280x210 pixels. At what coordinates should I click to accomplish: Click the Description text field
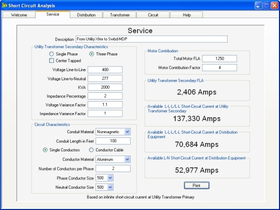pyautogui.click(x=151, y=39)
